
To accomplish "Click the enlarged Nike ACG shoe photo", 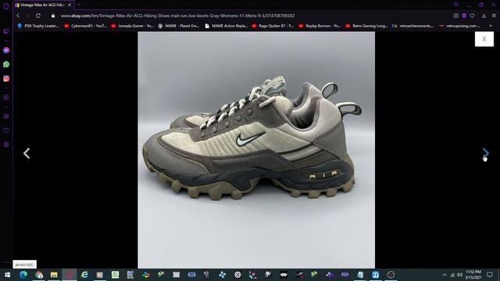I will tap(256, 150).
